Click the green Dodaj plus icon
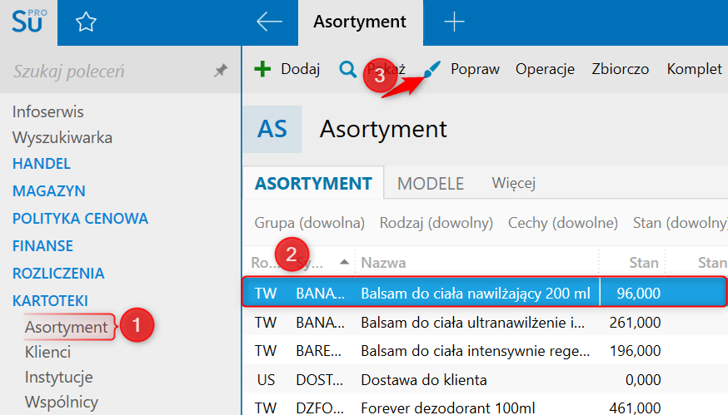 tap(263, 69)
